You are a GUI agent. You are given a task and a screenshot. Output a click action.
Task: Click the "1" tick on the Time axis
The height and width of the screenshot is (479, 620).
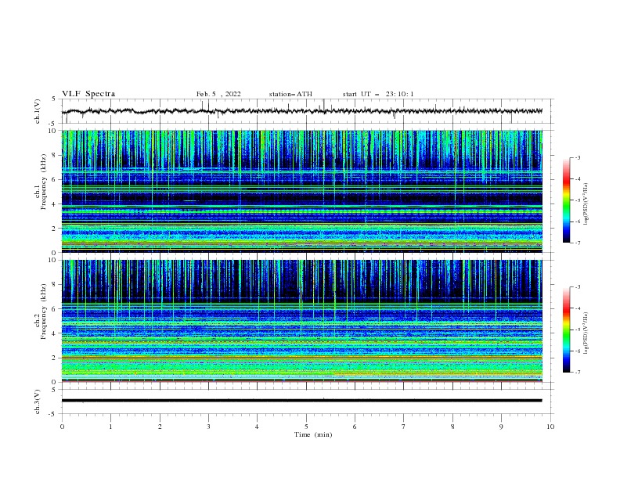110,427
